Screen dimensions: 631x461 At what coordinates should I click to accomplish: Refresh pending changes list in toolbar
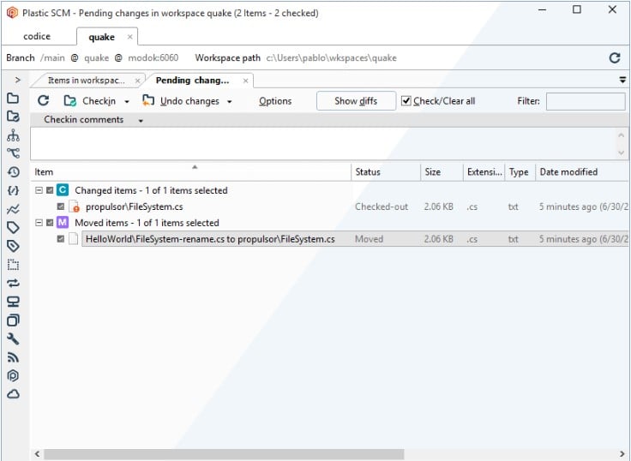pos(43,100)
